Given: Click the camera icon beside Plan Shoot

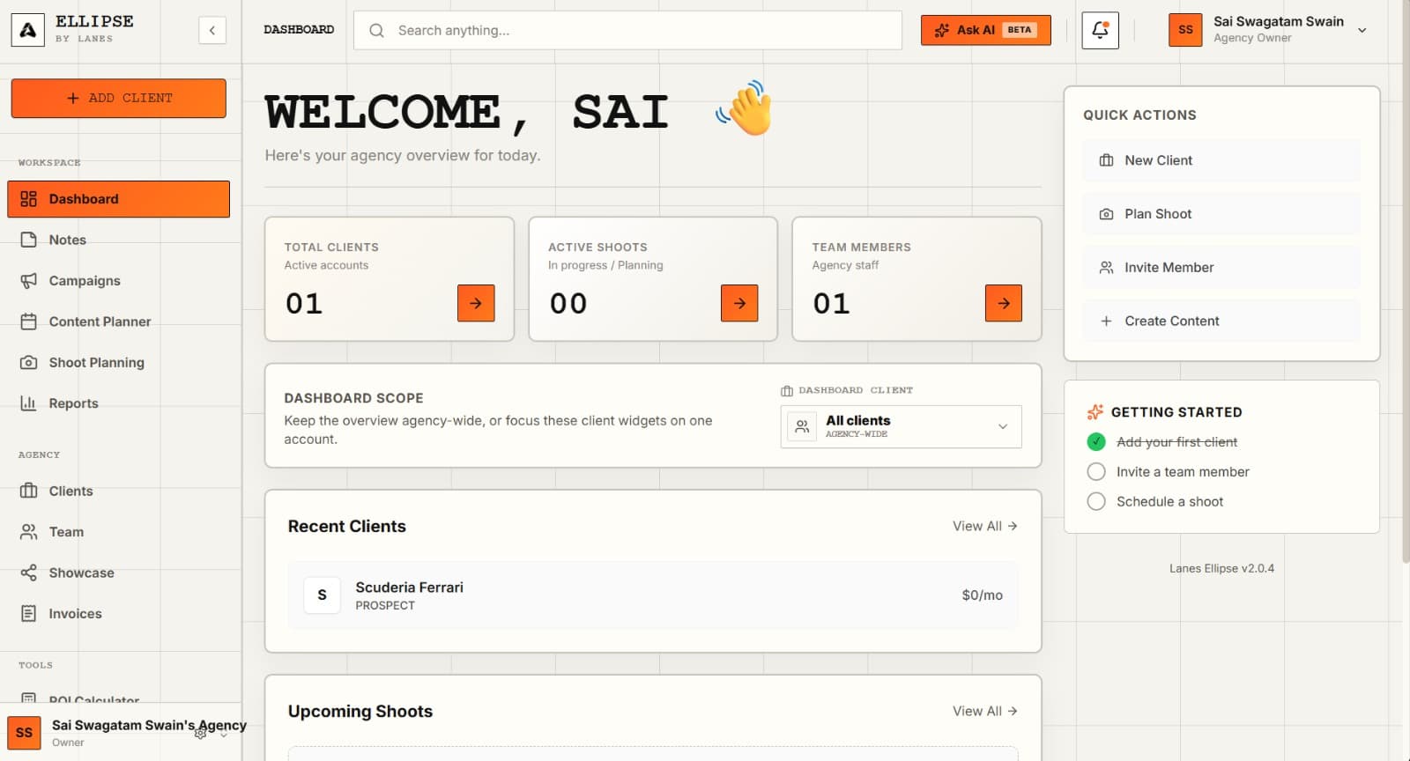Looking at the screenshot, I should [x=1106, y=214].
